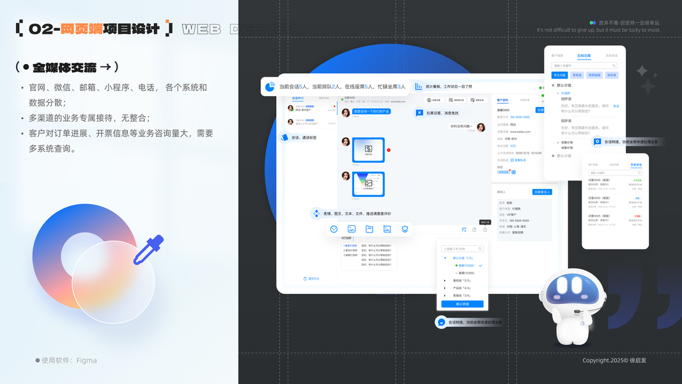
Task: Click the search icon in history session panel
Action: pos(639,173)
